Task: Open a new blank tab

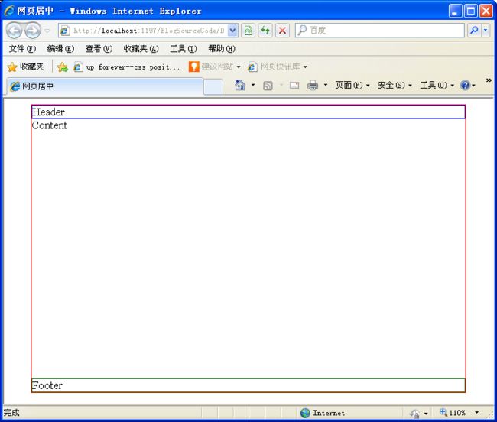Action: coord(213,87)
